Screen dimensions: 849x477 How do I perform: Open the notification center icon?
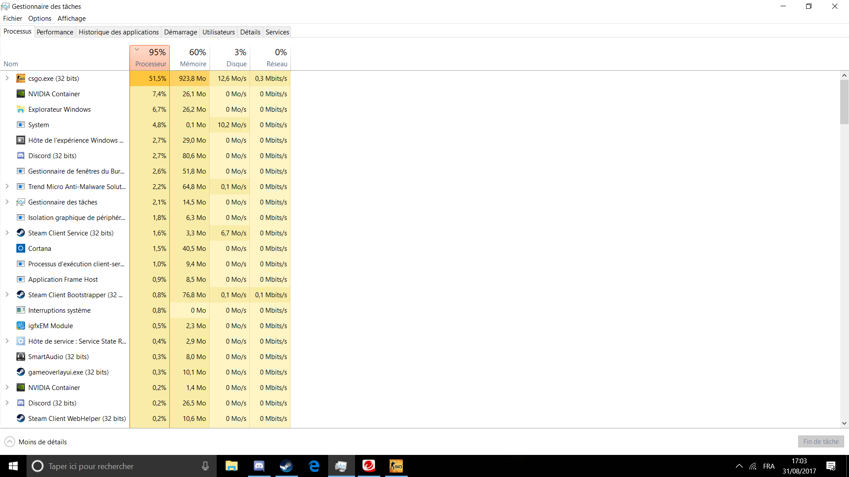click(831, 466)
